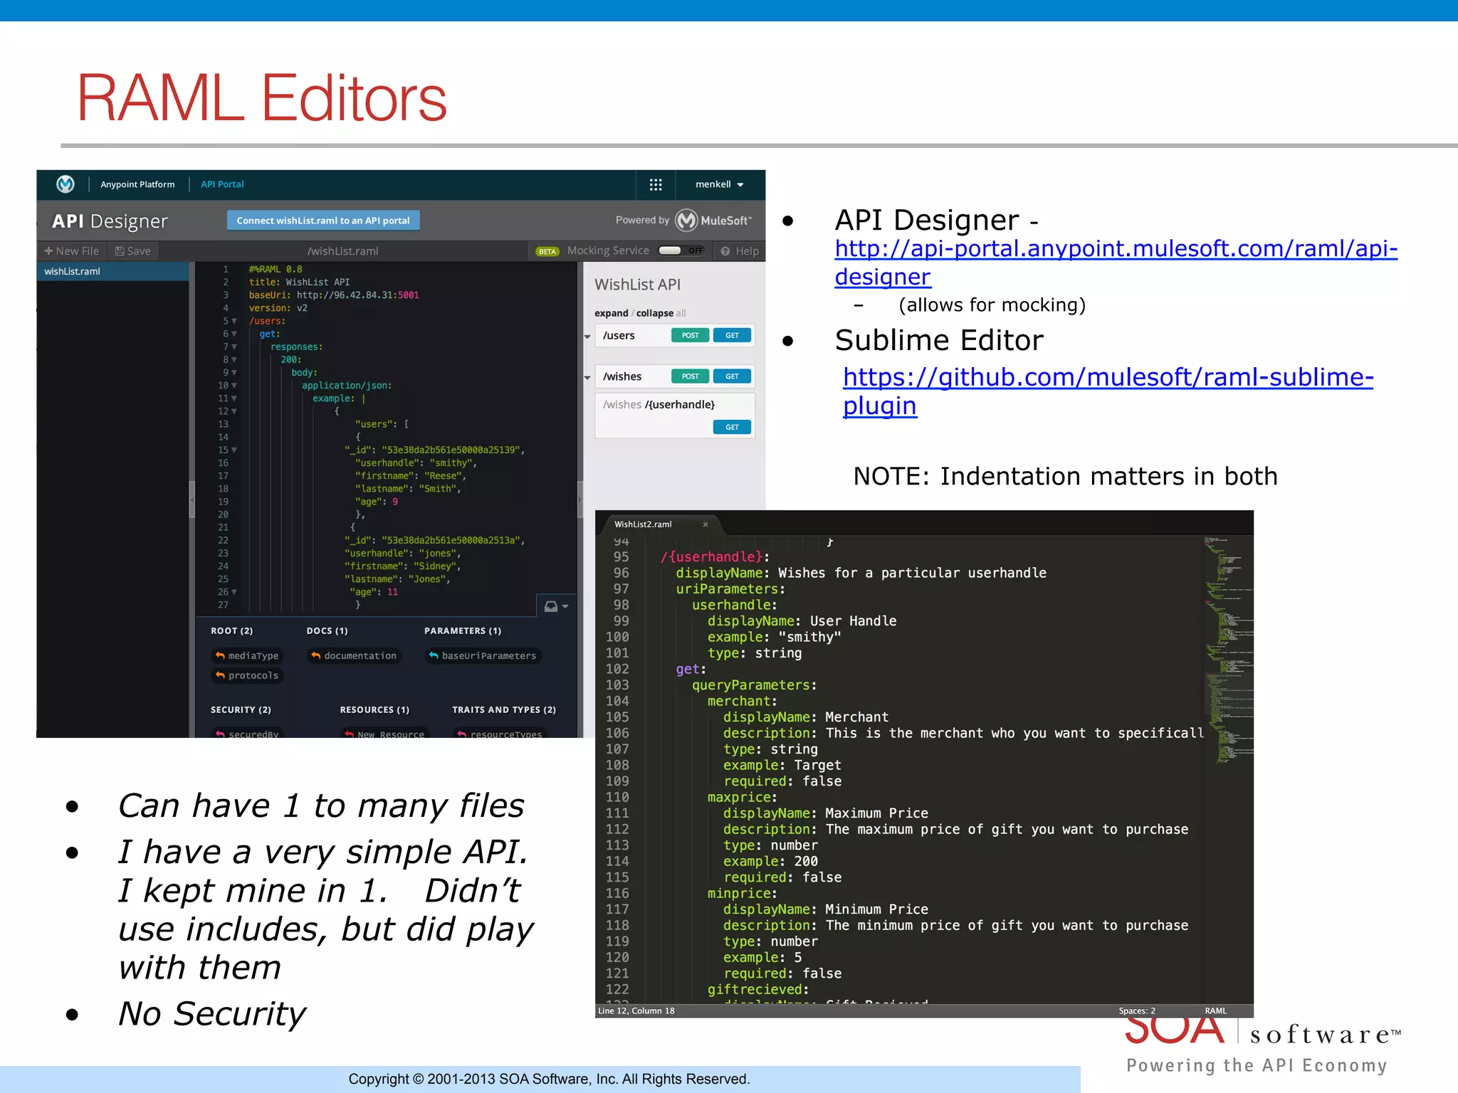Click Spaces: 2 in Sublime status bar
Image resolution: width=1458 pixels, height=1093 pixels.
tap(1137, 1011)
